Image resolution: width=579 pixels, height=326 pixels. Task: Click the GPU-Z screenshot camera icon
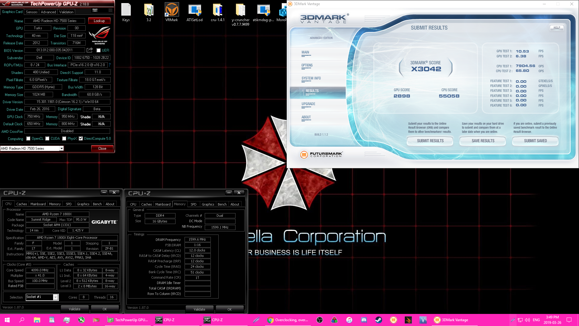click(95, 10)
